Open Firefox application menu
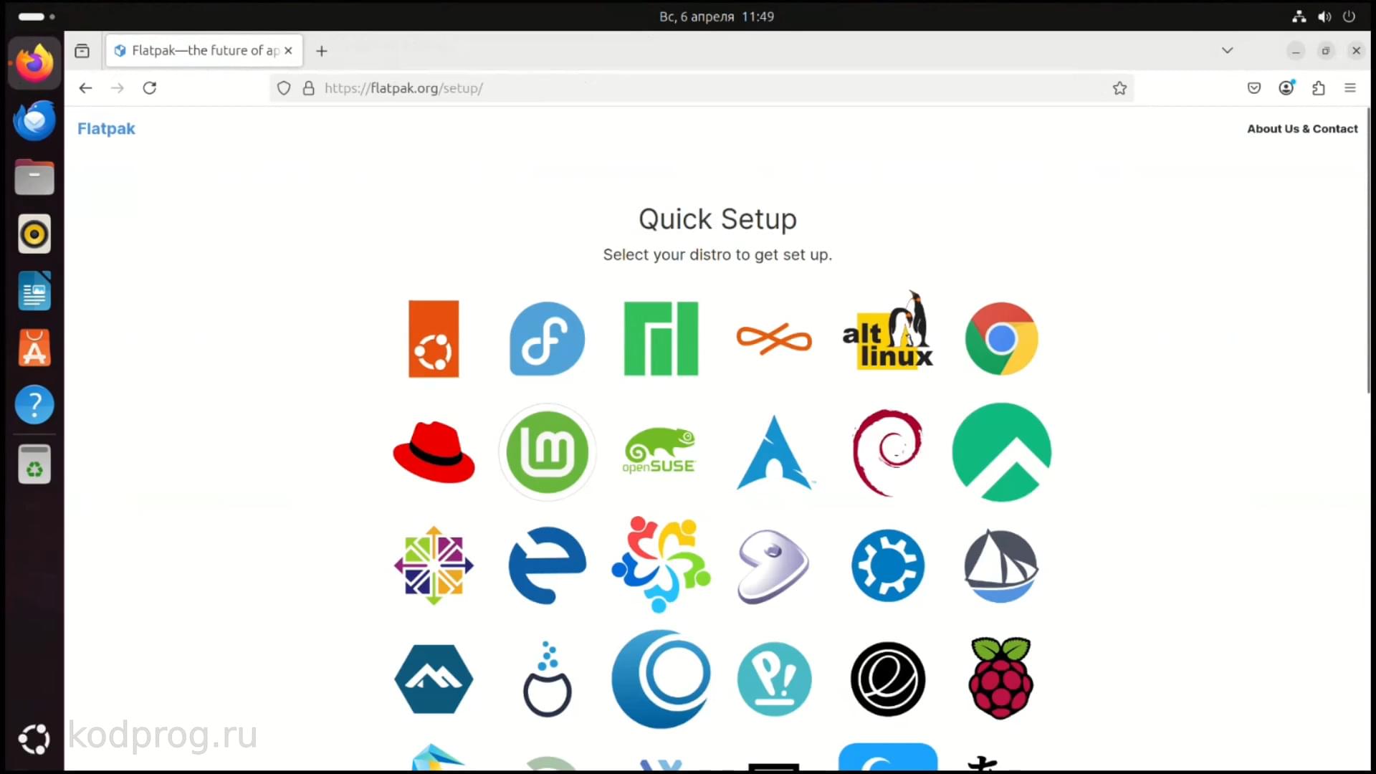This screenshot has height=774, width=1376. (1350, 88)
